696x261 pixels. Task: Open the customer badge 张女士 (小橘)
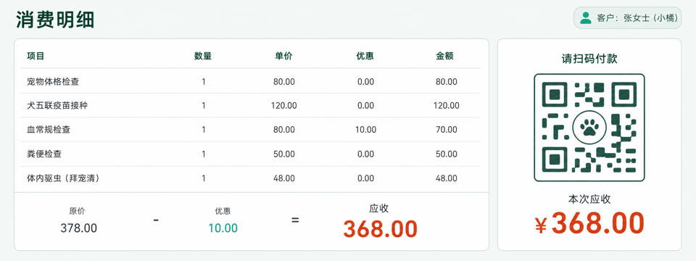pos(627,17)
